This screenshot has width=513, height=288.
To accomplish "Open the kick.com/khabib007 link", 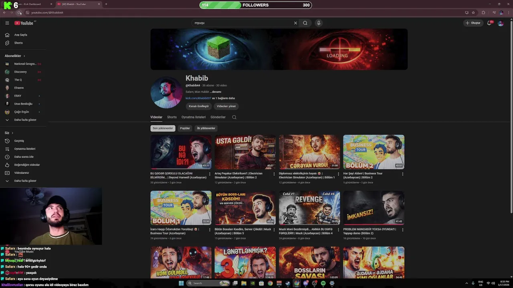I will point(198,98).
